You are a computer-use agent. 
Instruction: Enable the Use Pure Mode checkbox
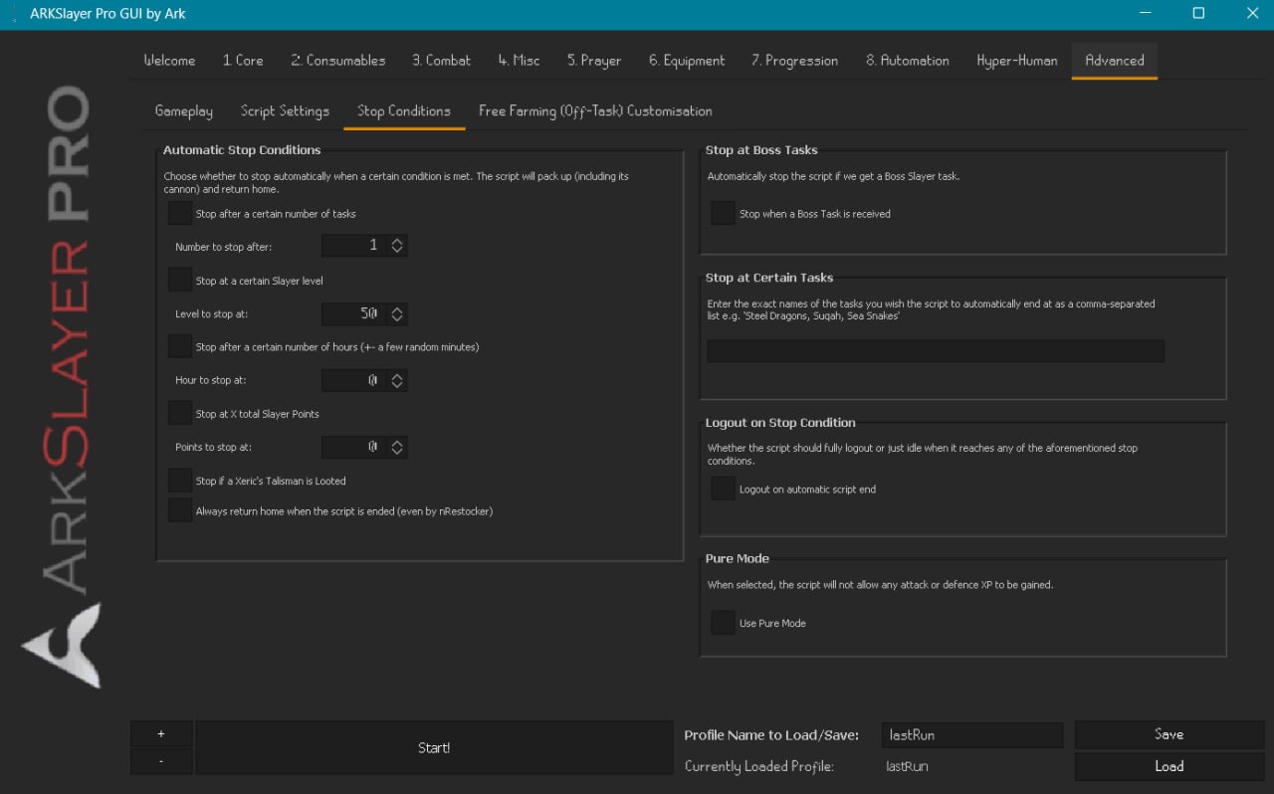click(x=724, y=623)
